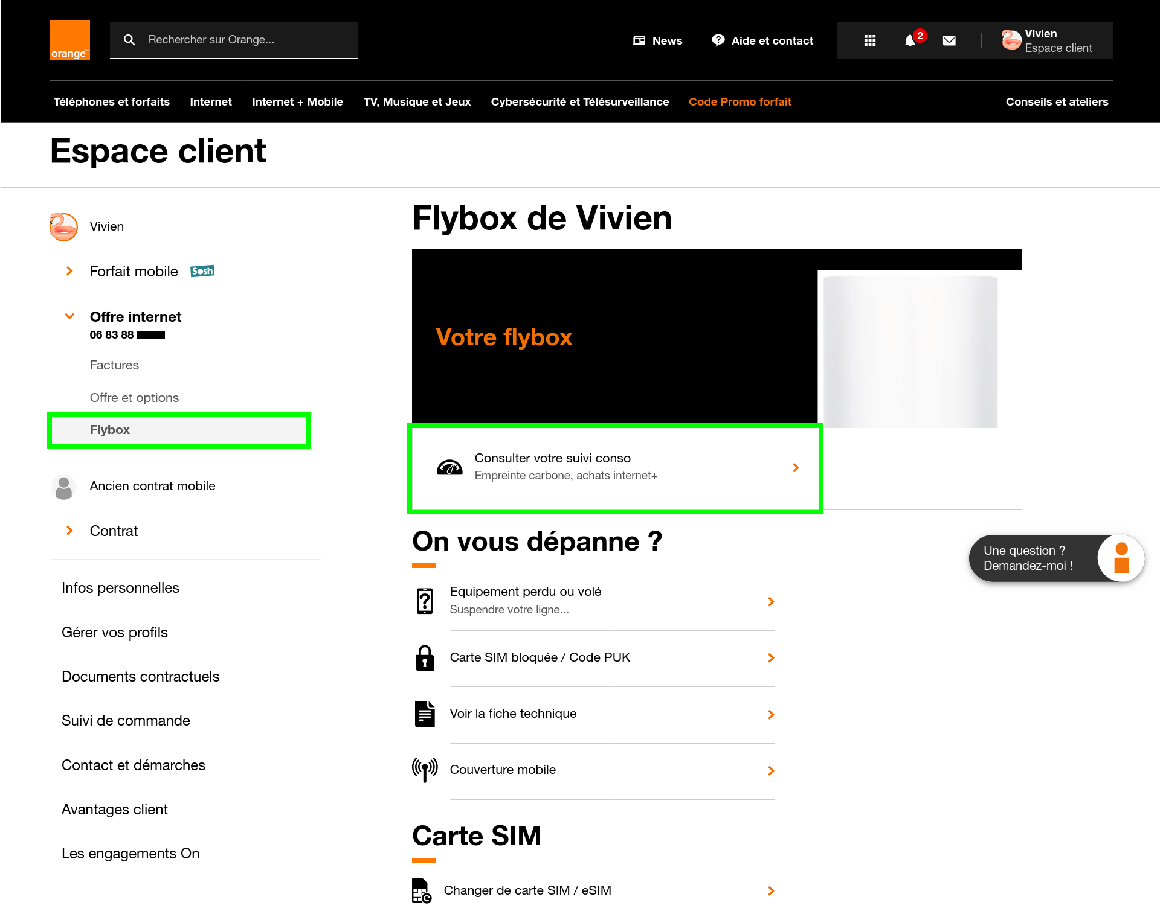Open Conseils et ateliers menu
This screenshot has height=917, width=1160.
click(x=1057, y=102)
